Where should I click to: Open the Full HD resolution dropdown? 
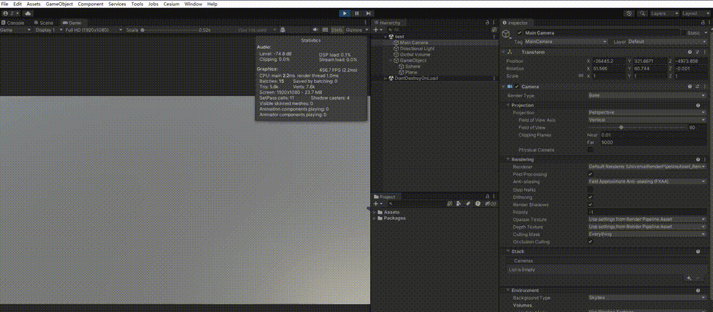94,29
